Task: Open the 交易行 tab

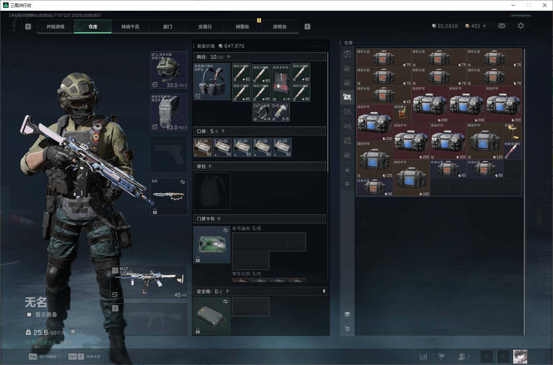Action: coord(205,27)
